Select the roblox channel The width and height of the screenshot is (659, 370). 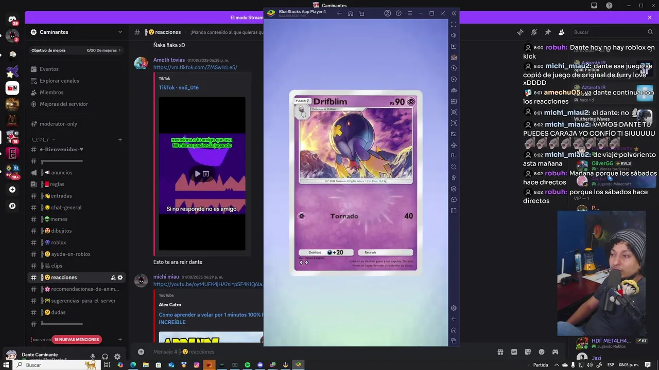76,243
